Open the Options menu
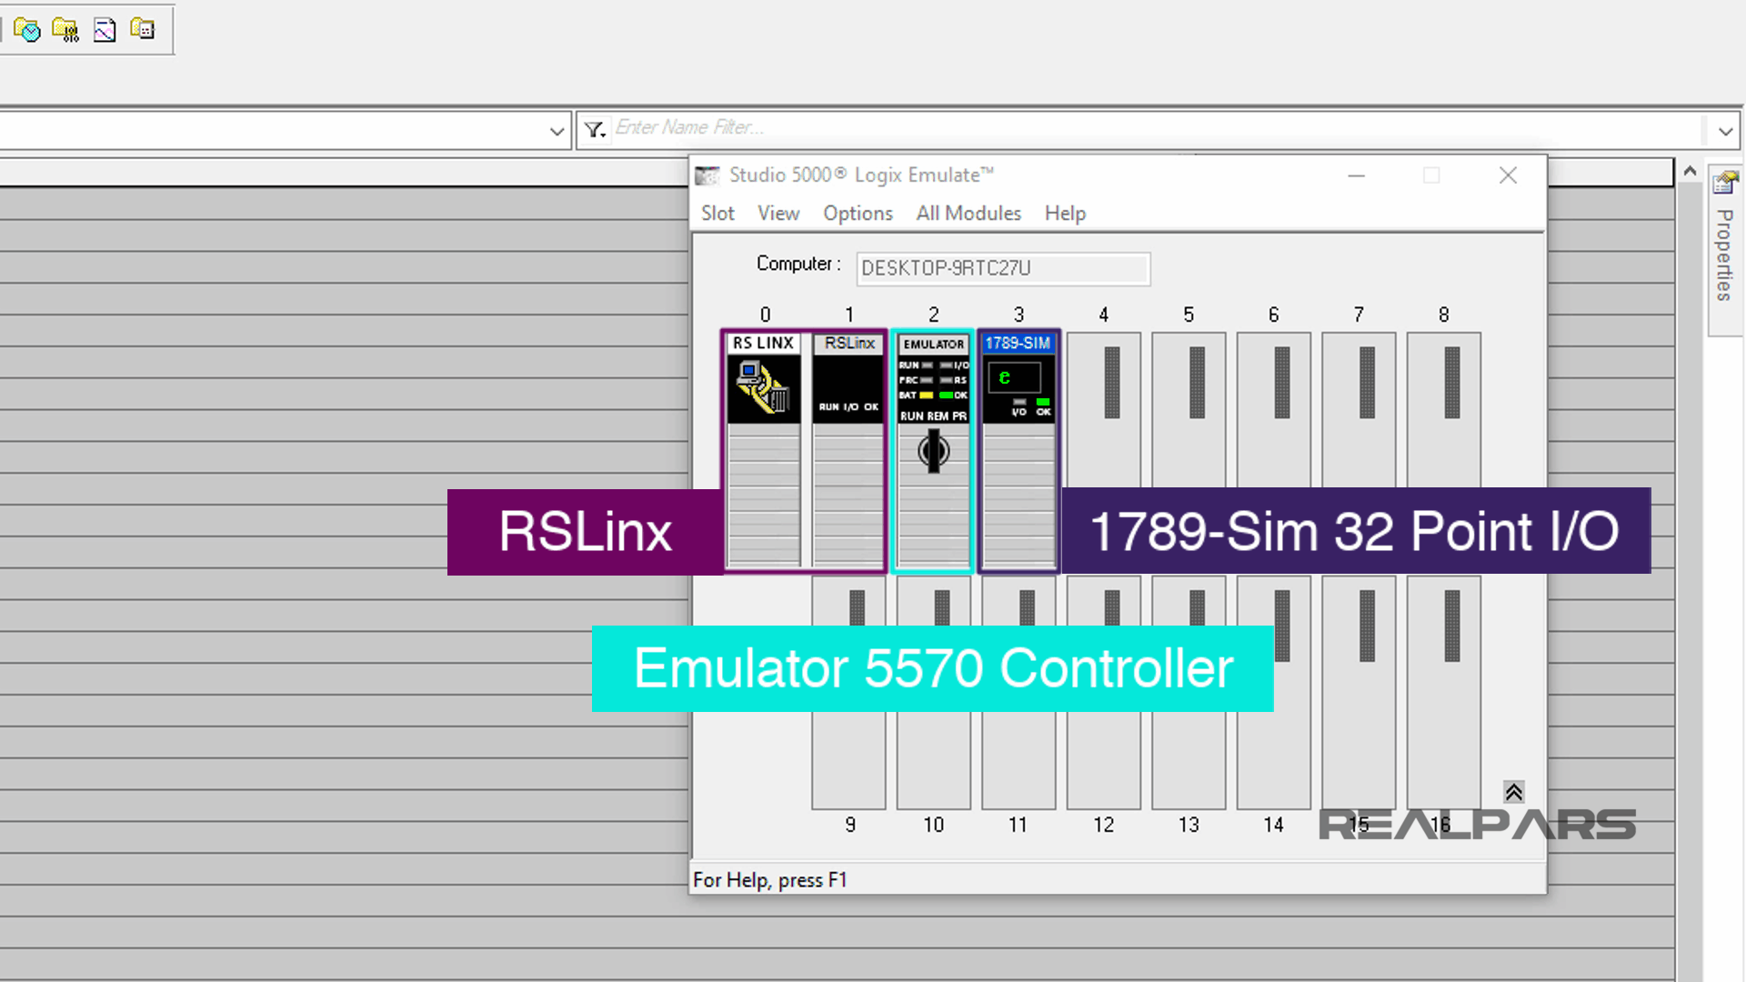Image resolution: width=1746 pixels, height=982 pixels. pos(857,213)
